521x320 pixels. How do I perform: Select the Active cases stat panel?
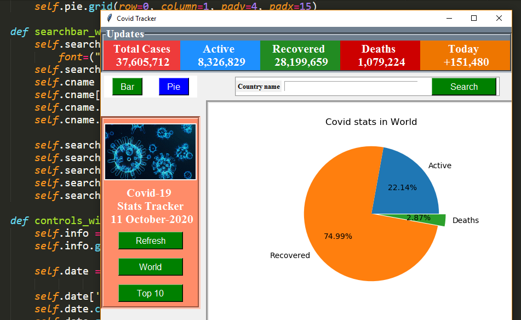[x=220, y=55]
